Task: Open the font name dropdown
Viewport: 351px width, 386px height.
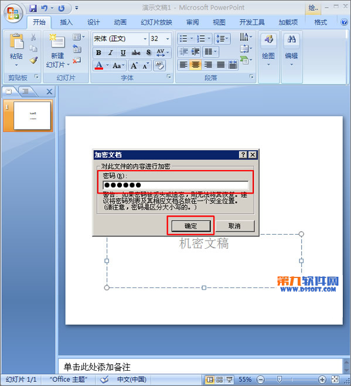Action: tap(145, 39)
